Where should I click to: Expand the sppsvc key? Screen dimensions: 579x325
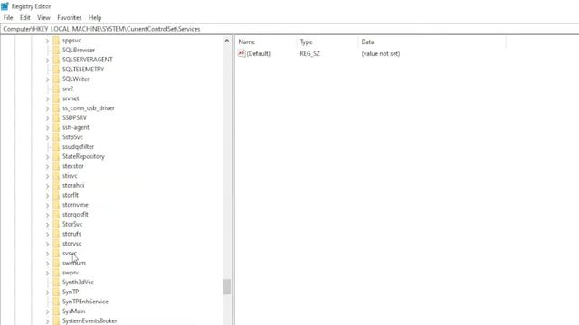[47, 41]
